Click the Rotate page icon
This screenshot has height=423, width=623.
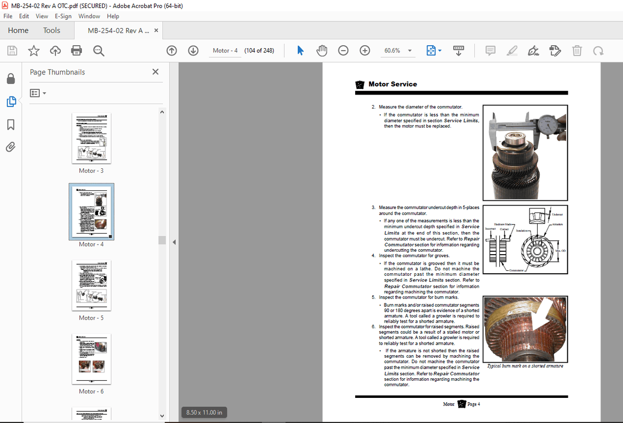click(598, 51)
